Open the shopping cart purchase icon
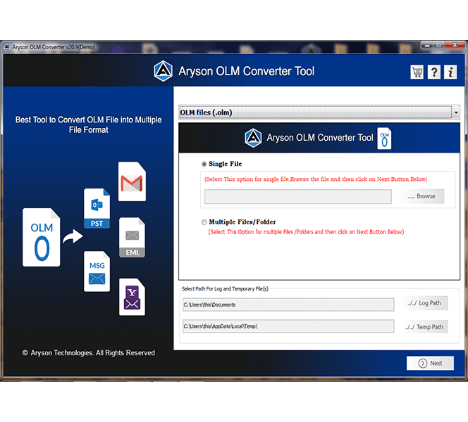Image resolution: width=468 pixels, height=422 pixels. click(417, 72)
